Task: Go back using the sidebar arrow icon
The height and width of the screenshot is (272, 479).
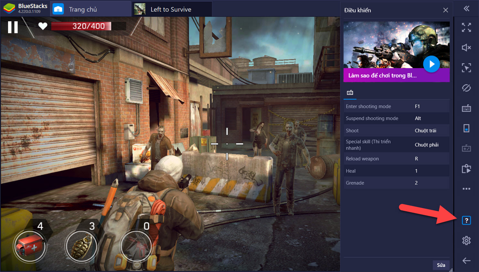Action: point(466,261)
